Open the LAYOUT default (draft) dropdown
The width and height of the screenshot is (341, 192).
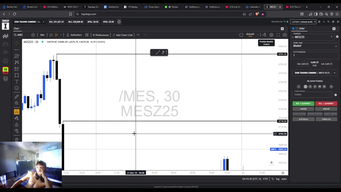(303, 22)
